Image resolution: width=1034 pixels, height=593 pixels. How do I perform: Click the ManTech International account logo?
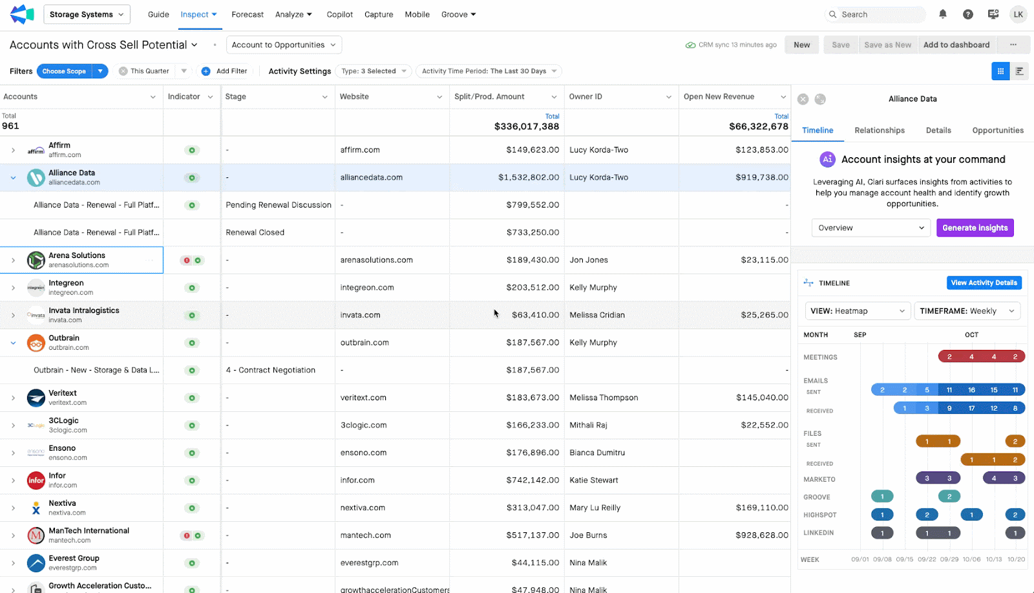36,535
